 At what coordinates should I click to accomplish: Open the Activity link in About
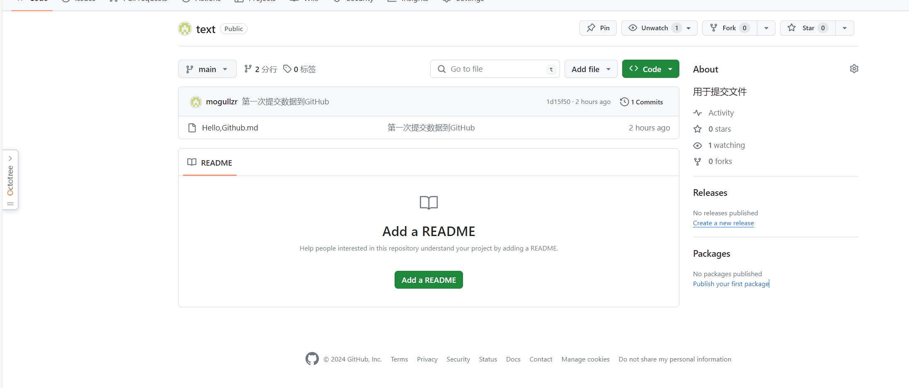click(721, 113)
